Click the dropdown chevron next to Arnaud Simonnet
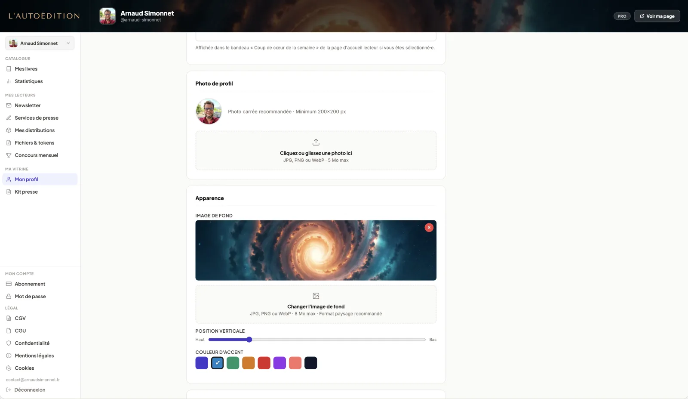The image size is (688, 399). [68, 43]
